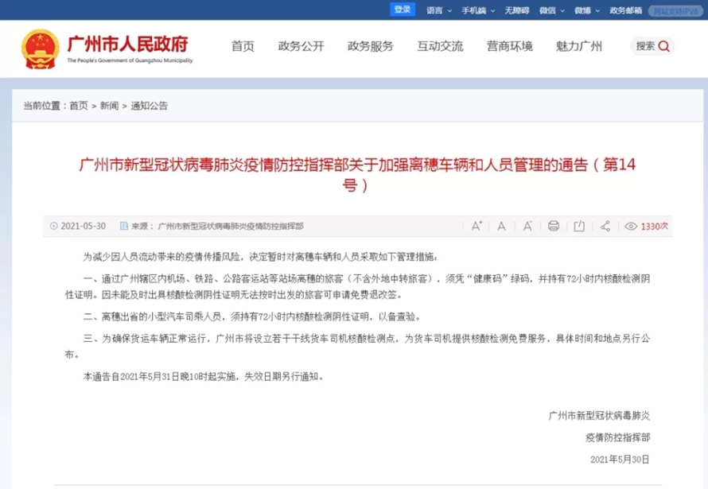Open the 政务公开 navigation menu
This screenshot has height=489, width=708.
coord(301,46)
